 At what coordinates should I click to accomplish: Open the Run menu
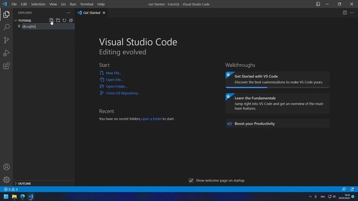(x=73, y=4)
